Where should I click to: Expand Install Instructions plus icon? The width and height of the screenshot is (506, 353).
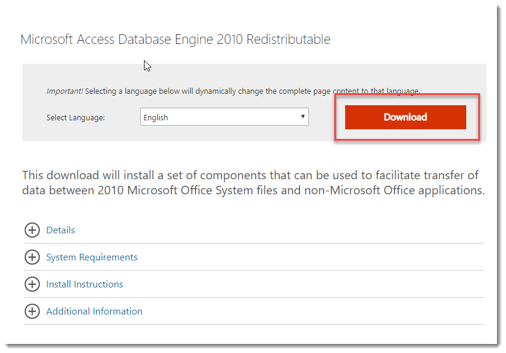[32, 284]
